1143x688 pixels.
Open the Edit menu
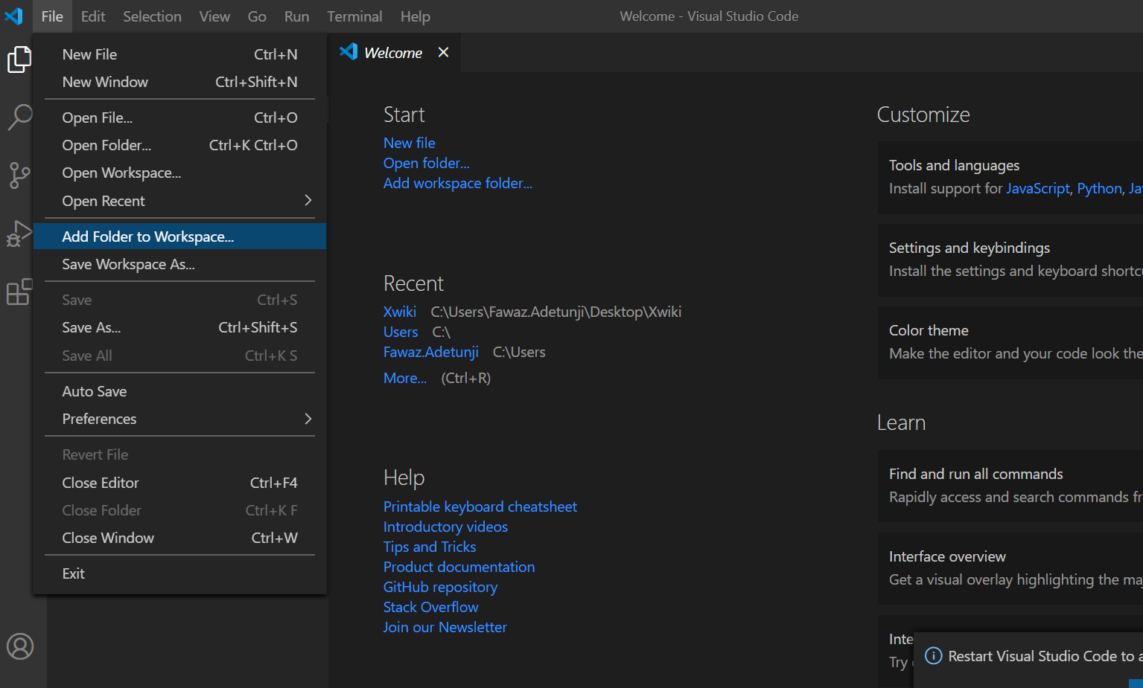pos(93,16)
